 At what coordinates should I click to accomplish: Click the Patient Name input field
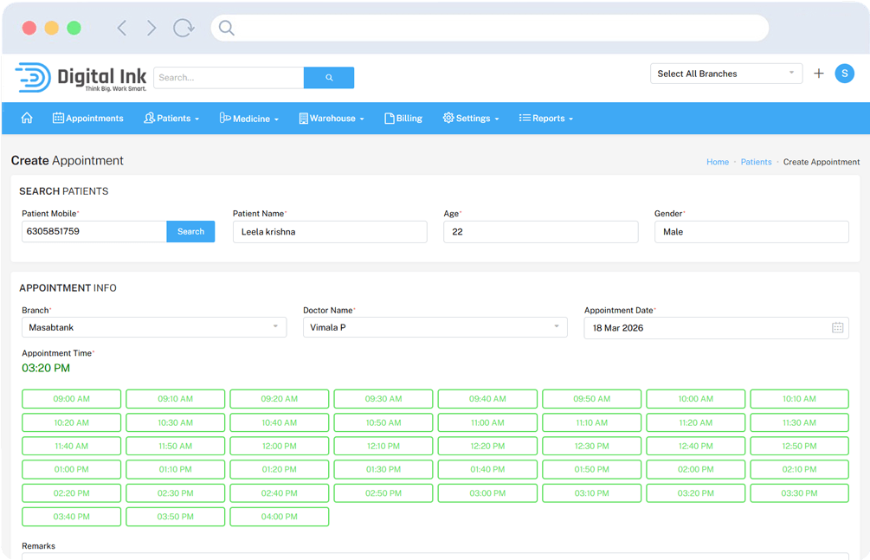coord(329,232)
